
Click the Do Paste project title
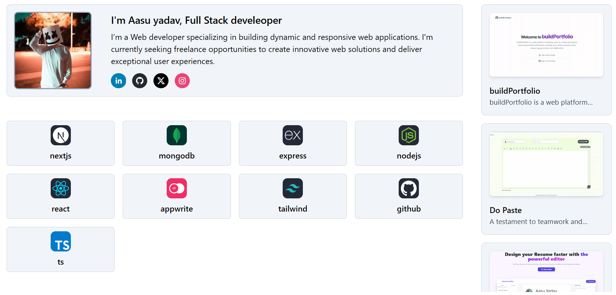coord(506,210)
